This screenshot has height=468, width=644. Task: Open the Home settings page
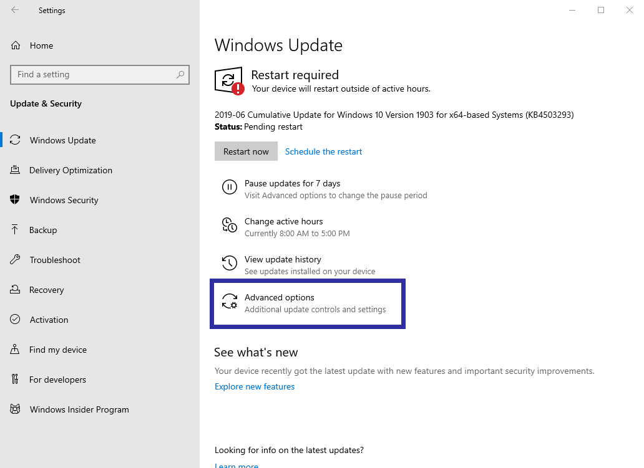click(41, 45)
